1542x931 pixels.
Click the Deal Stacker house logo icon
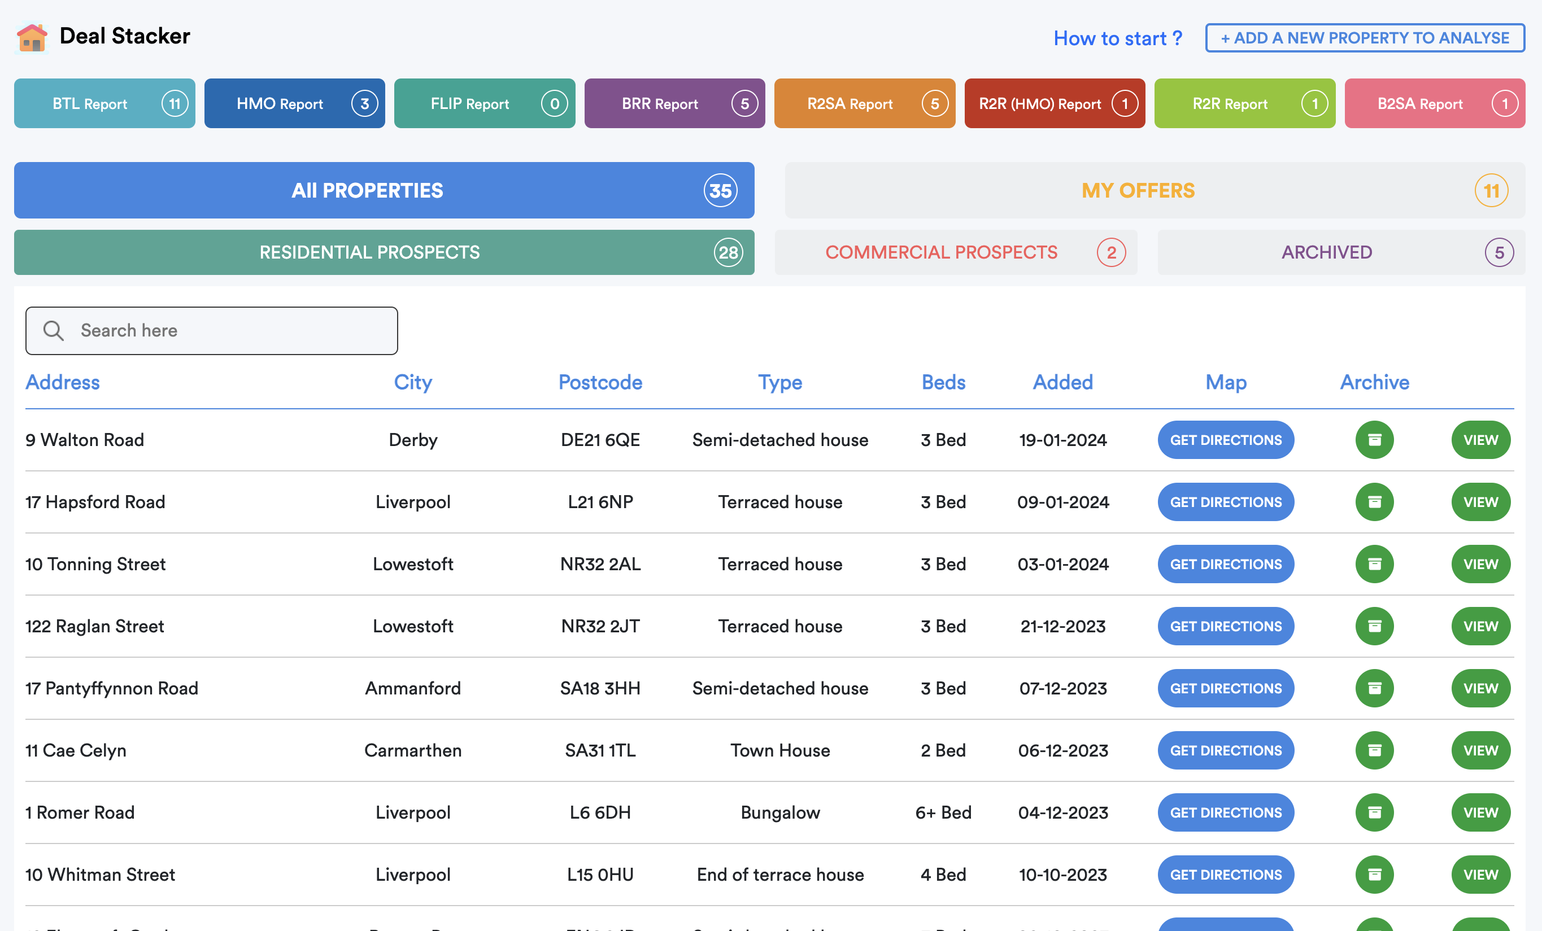point(31,37)
